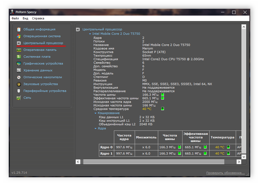The image size is (259, 186).
Task: Click the Сеть network card icon
Action: click(19, 98)
